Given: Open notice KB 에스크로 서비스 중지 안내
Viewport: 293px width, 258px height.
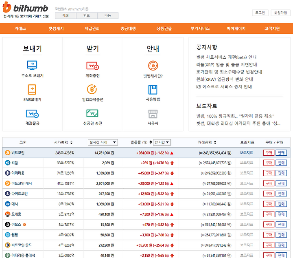Looking at the screenshot, I should tap(224, 87).
